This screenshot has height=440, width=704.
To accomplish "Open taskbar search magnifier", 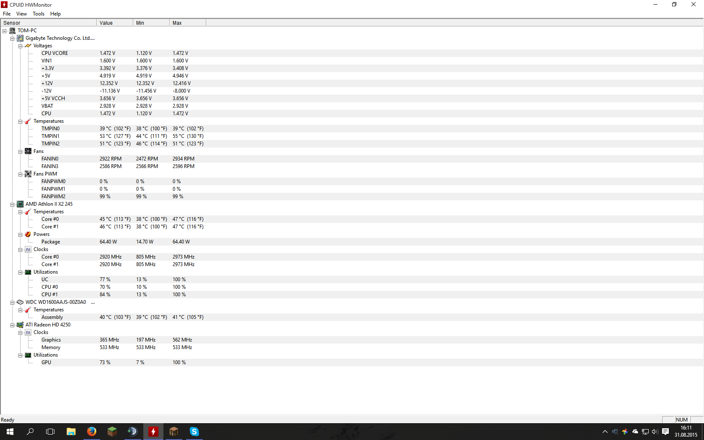I will point(30,432).
